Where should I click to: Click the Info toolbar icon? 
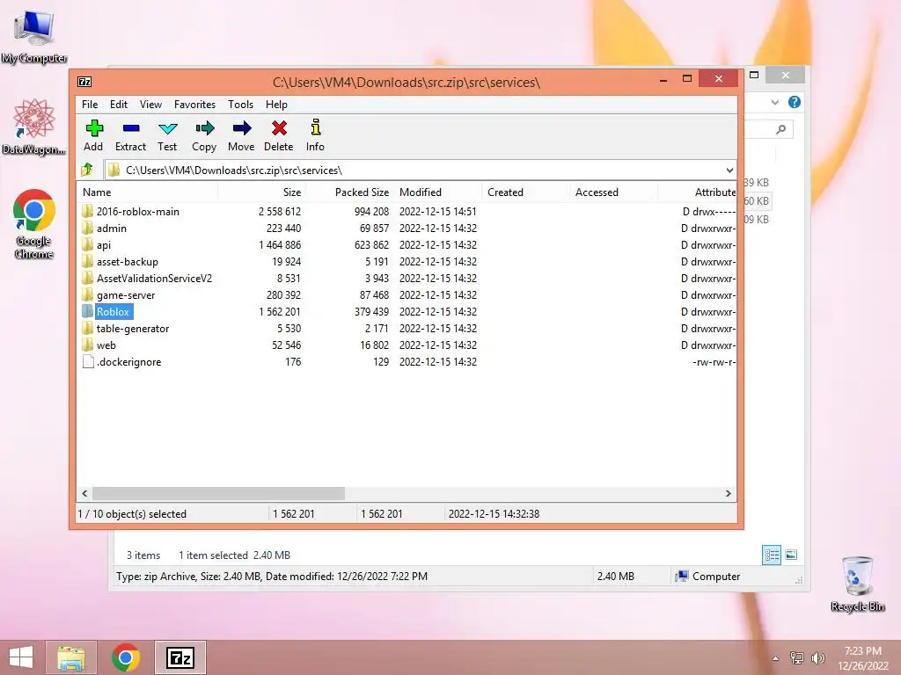click(316, 127)
